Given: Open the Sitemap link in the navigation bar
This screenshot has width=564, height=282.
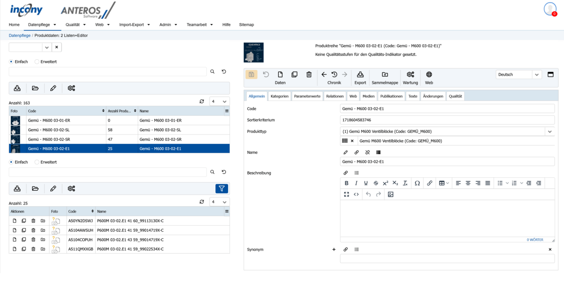Looking at the screenshot, I should [x=246, y=24].
